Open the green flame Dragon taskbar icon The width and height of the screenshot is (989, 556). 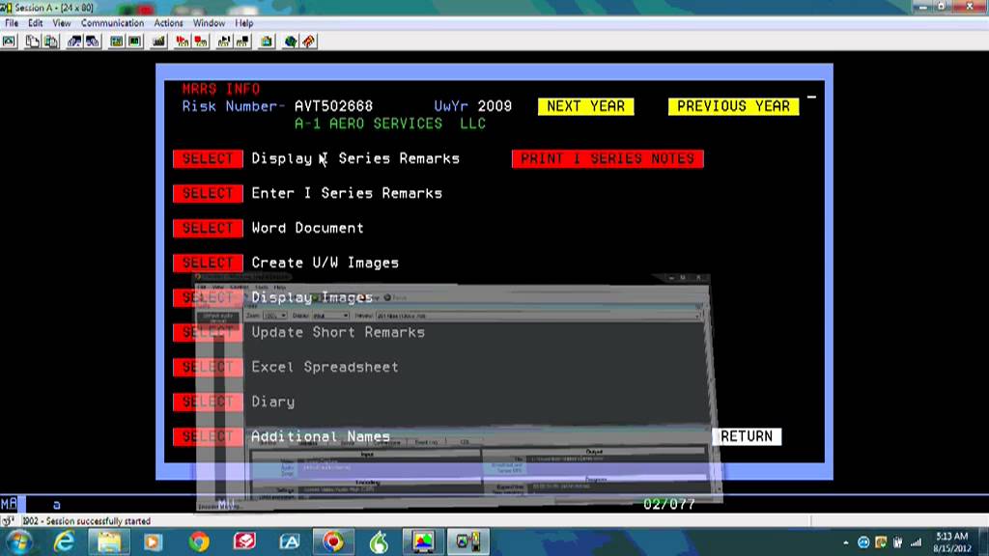click(x=379, y=542)
